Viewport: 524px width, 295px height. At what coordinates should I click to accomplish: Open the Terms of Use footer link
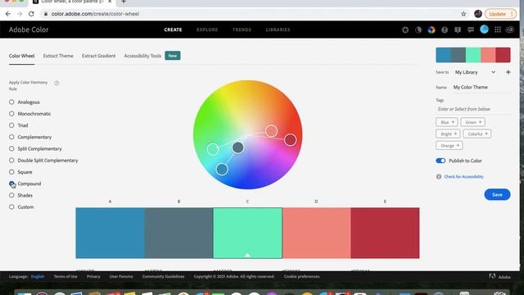pos(65,277)
